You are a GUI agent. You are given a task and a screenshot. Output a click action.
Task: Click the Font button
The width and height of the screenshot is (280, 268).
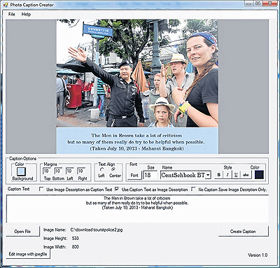point(134,175)
